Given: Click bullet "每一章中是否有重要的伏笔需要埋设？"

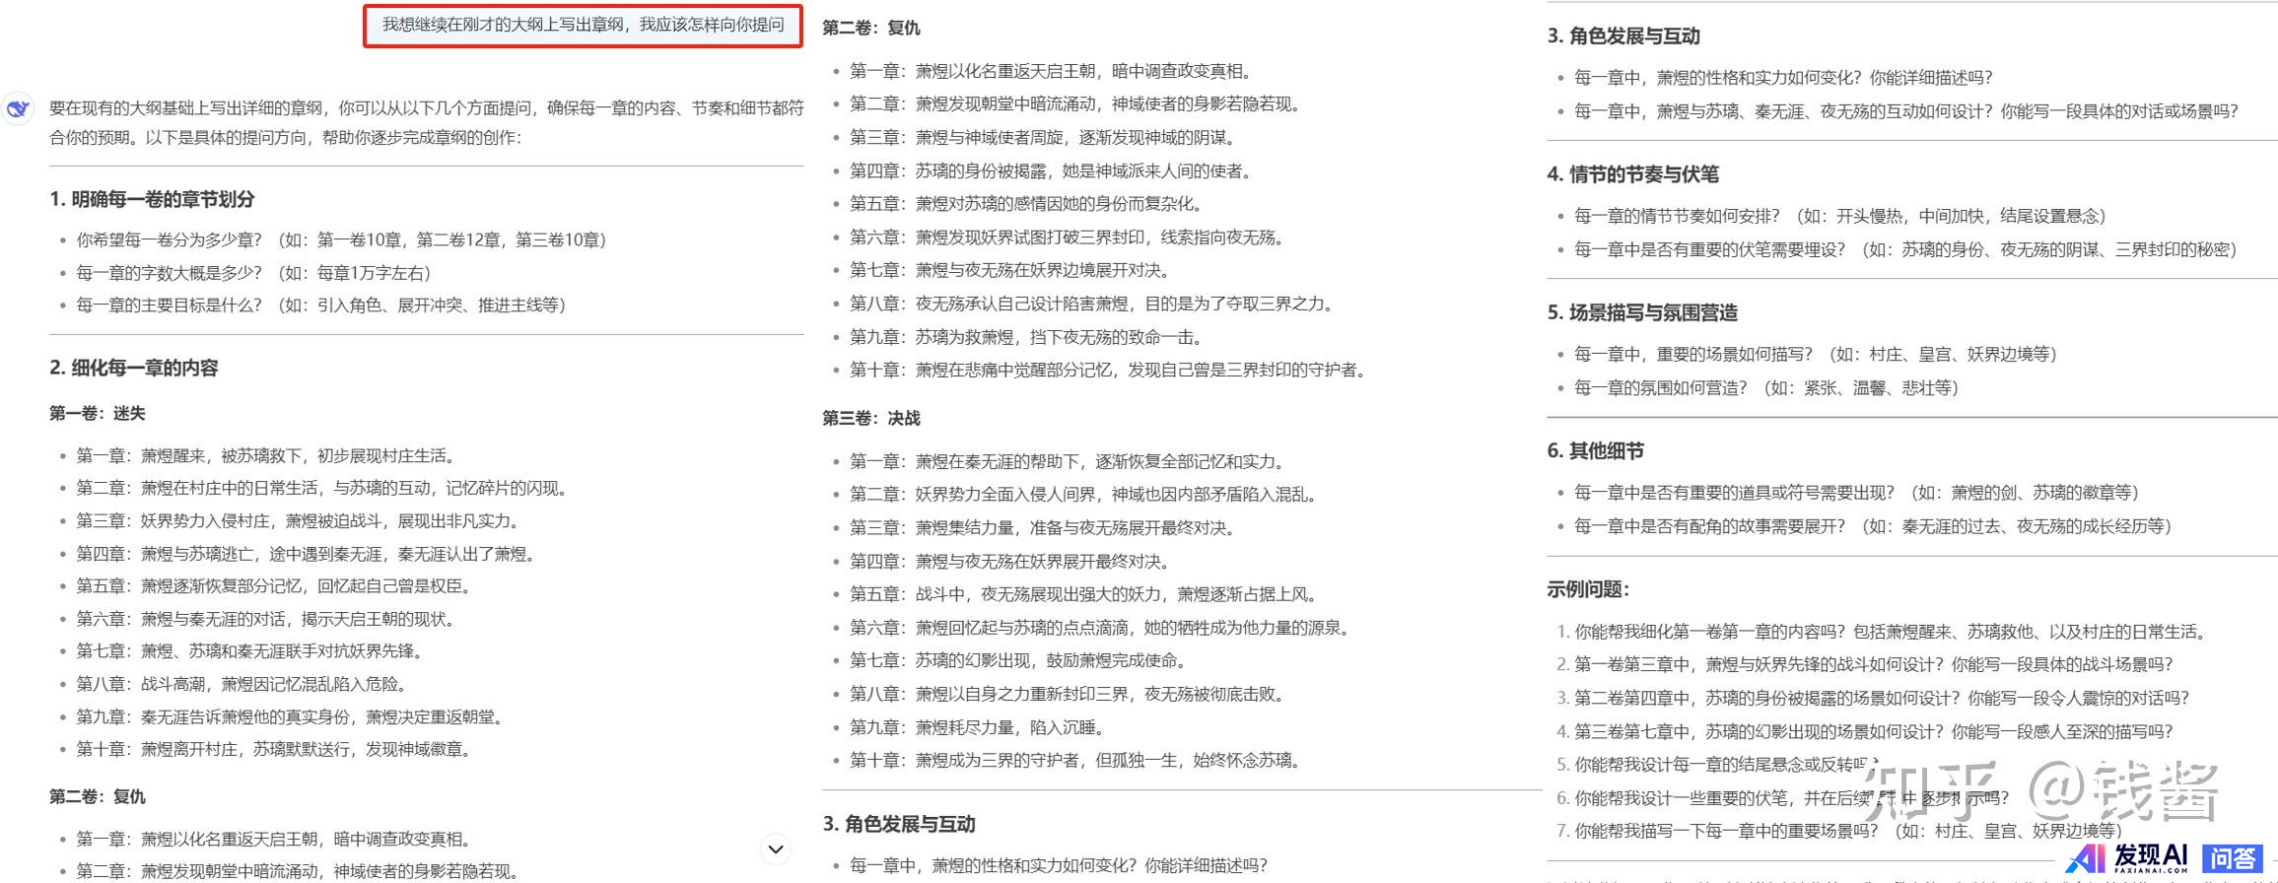Looking at the screenshot, I should point(1905,249).
